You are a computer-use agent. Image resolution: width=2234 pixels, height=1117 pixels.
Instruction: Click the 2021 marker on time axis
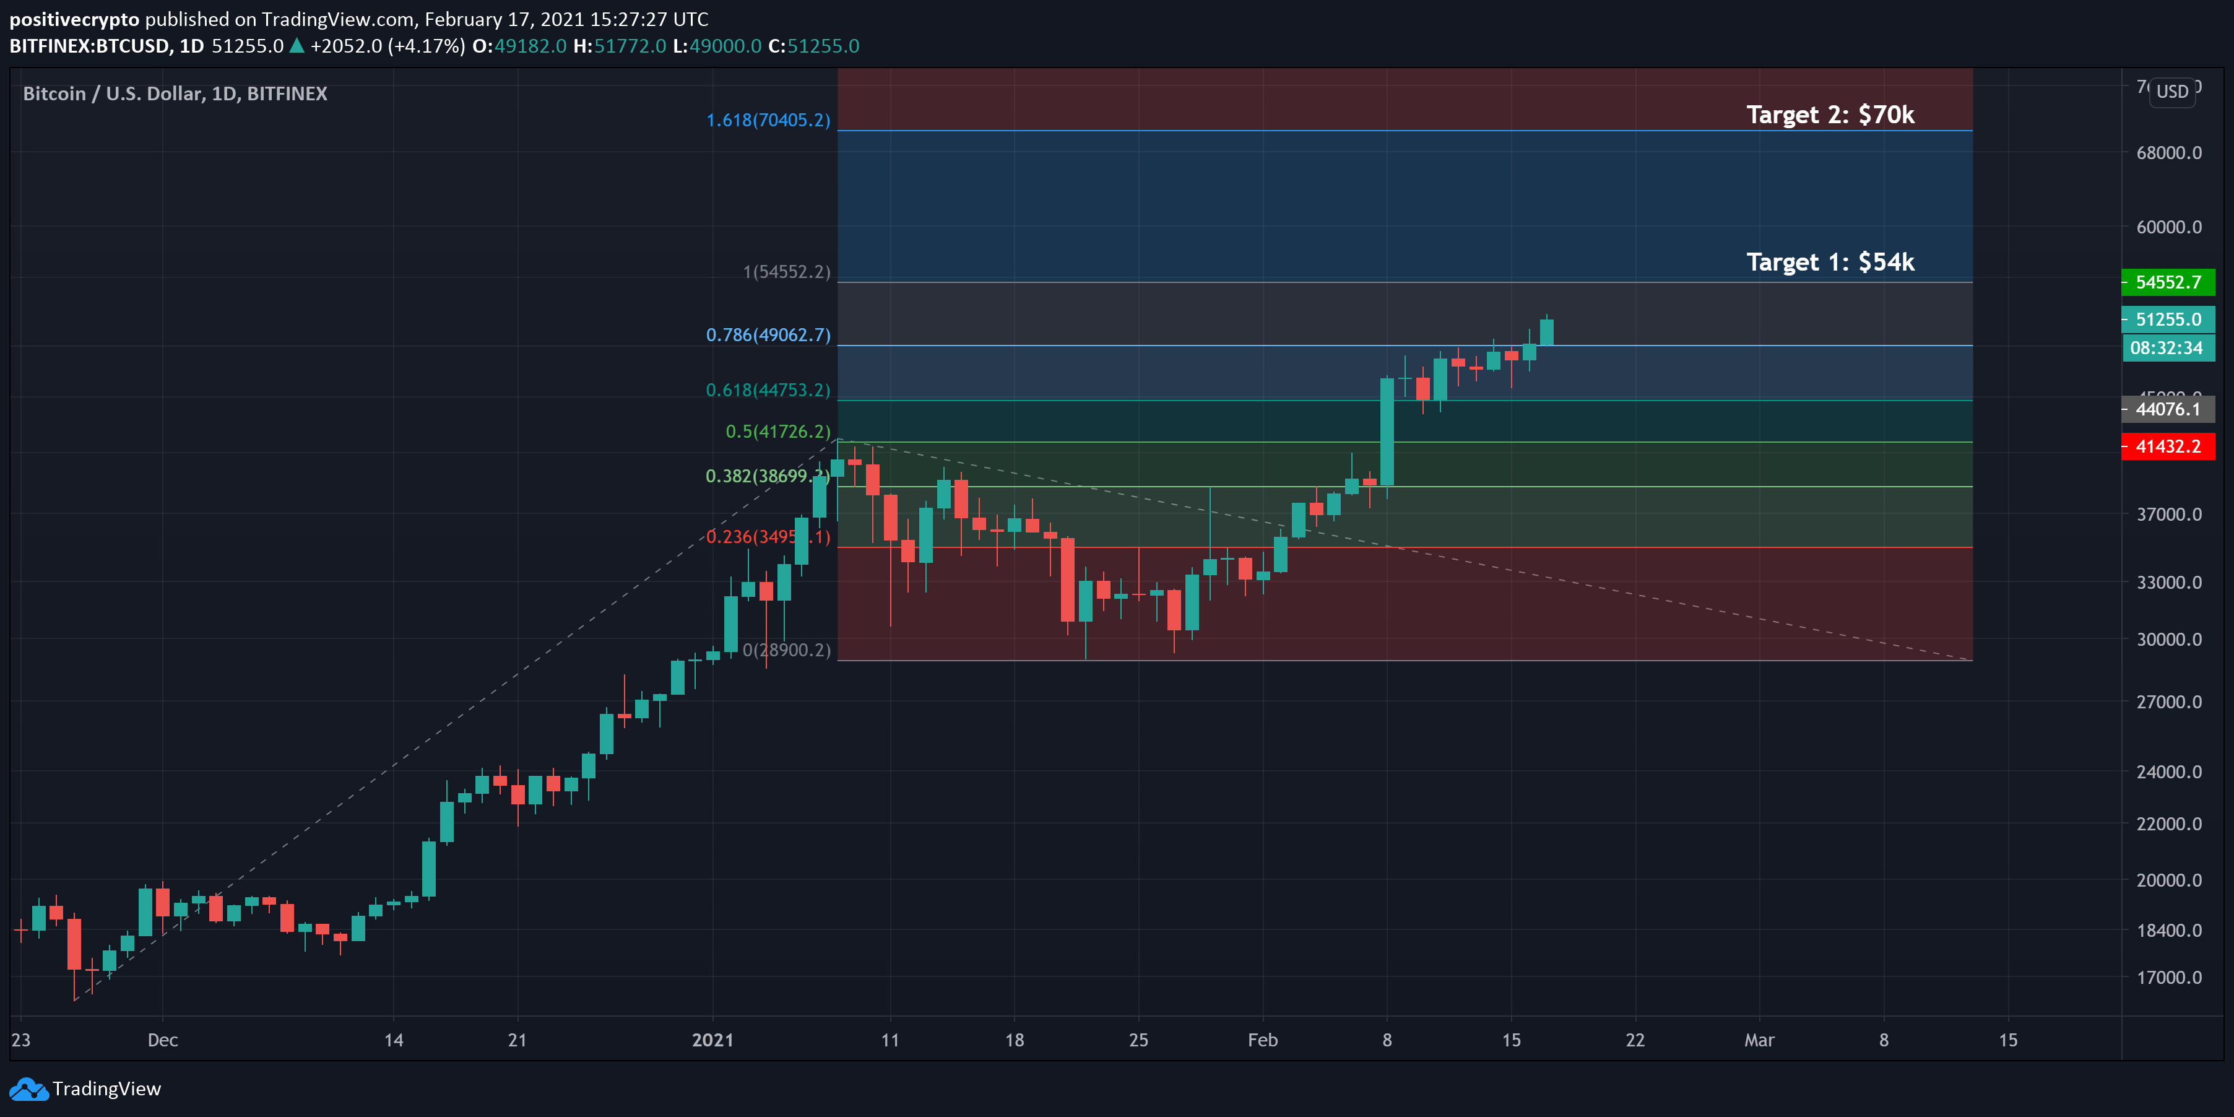pos(712,1040)
